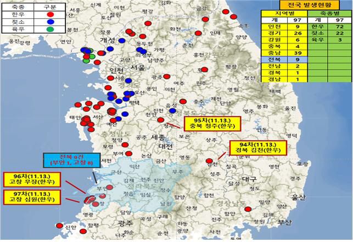Open the 94차 경북 김천(한우) callout
This screenshot has width=353, height=242.
[258, 148]
